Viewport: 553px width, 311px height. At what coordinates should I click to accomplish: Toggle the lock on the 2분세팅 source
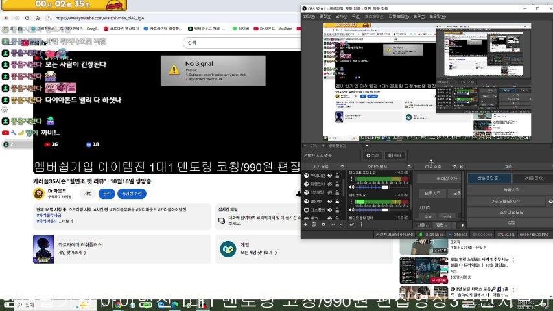[336, 192]
